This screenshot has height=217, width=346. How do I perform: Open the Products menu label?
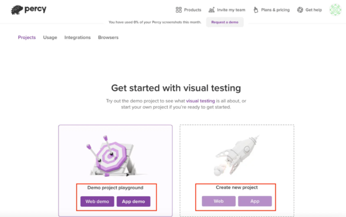(193, 10)
